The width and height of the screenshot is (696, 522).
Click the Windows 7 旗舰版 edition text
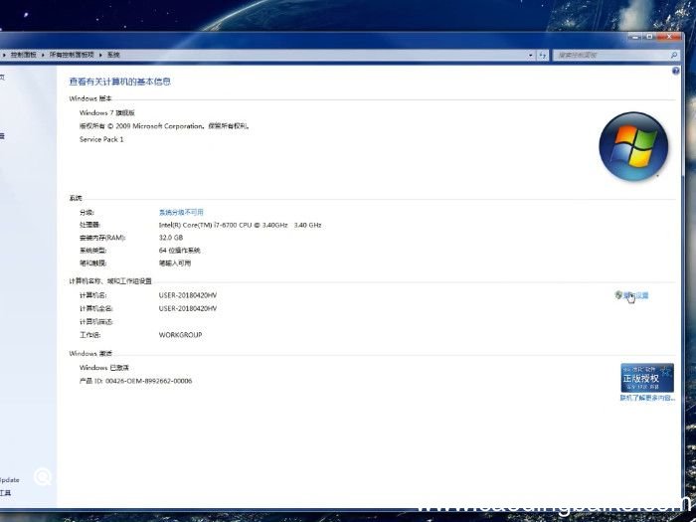coord(107,112)
